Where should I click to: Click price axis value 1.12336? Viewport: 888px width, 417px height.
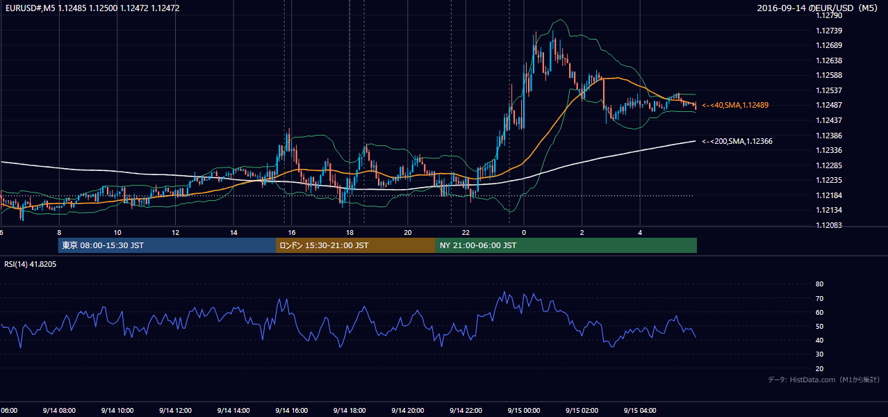pyautogui.click(x=830, y=150)
